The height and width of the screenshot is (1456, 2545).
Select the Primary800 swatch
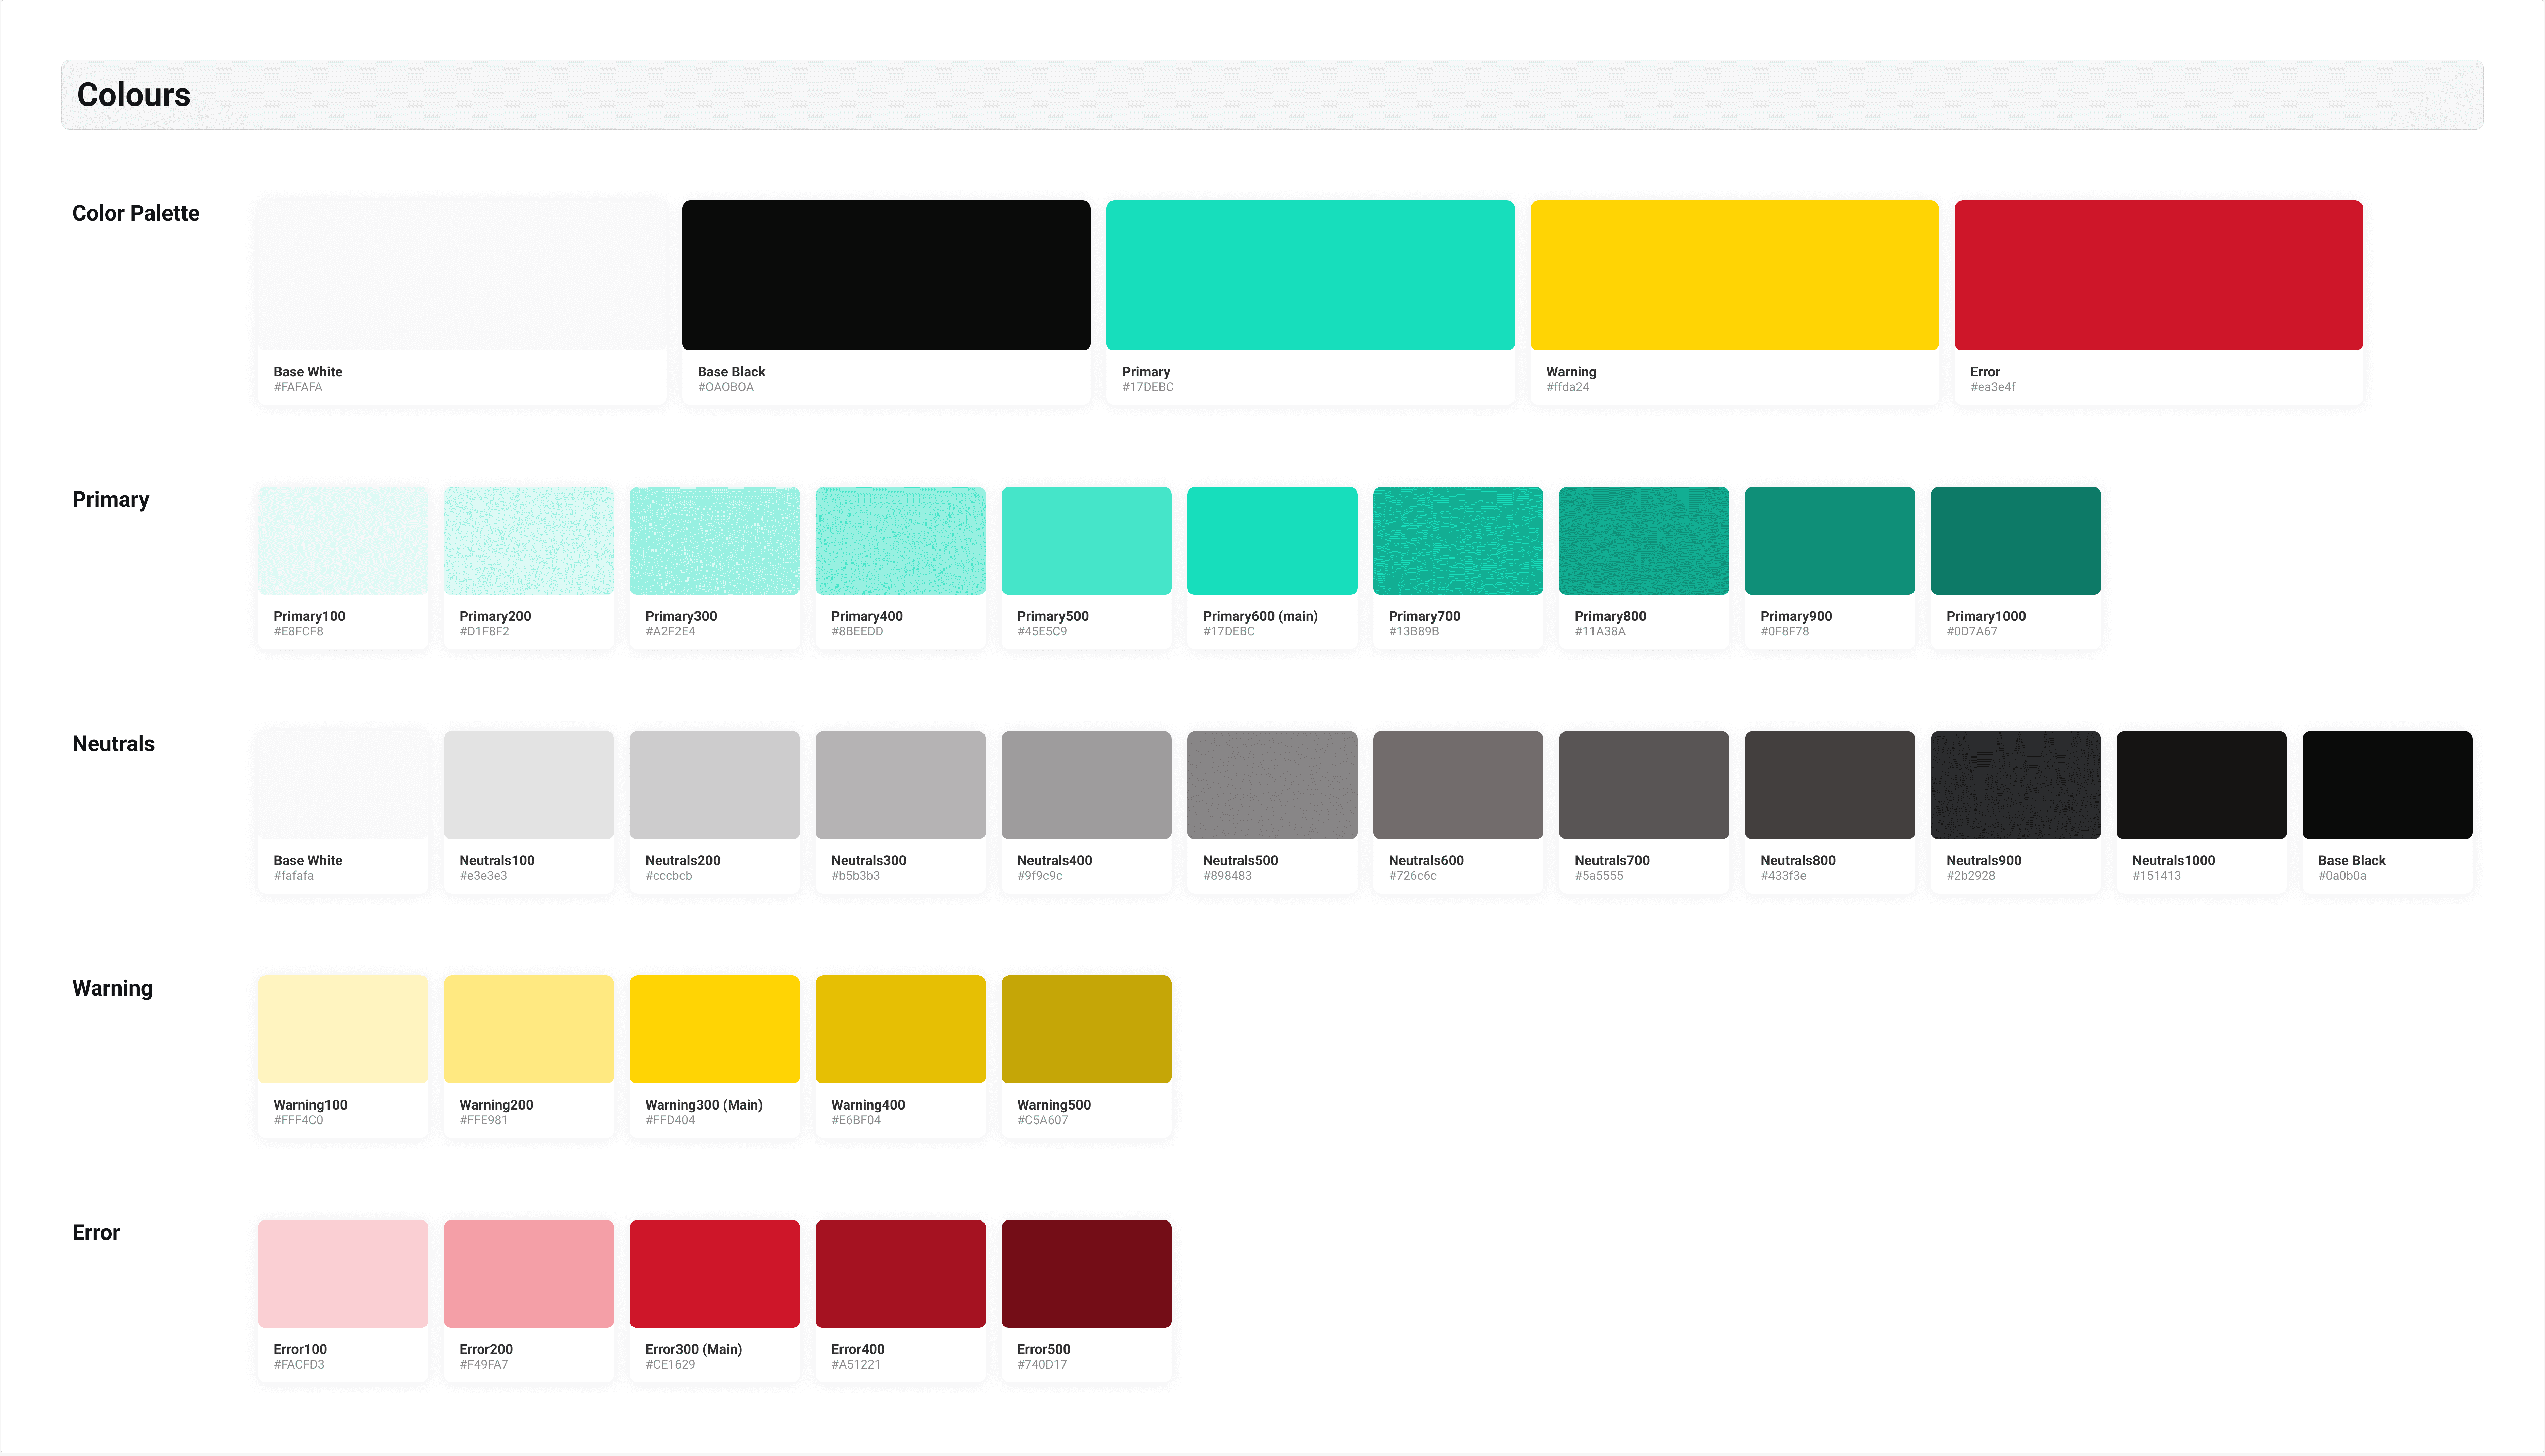[x=1643, y=540]
